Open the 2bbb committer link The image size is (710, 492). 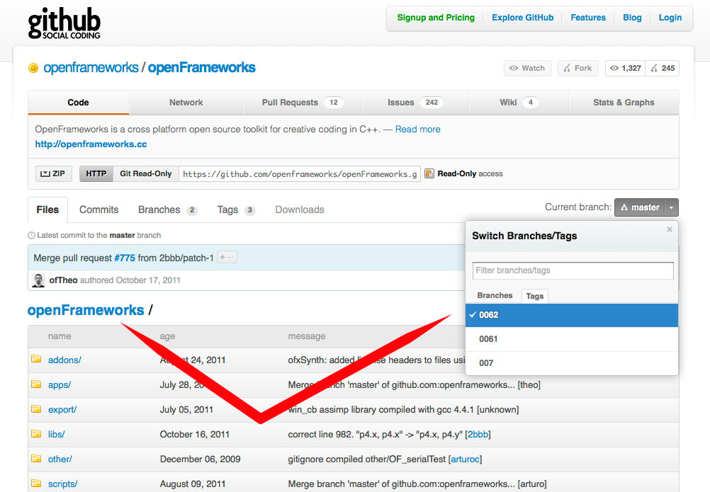click(478, 435)
